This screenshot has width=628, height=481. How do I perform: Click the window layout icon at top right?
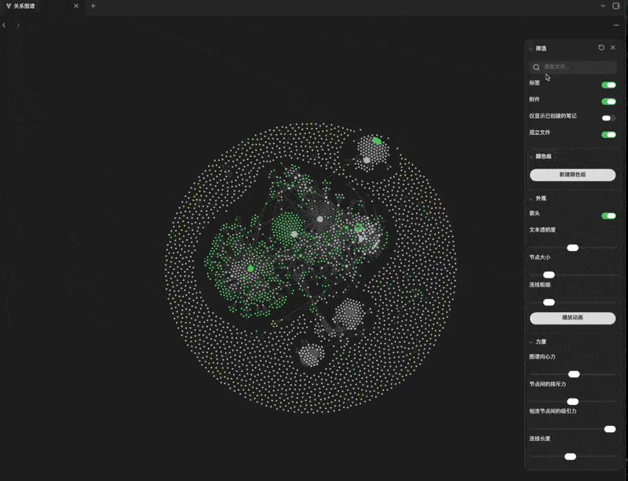coord(616,6)
